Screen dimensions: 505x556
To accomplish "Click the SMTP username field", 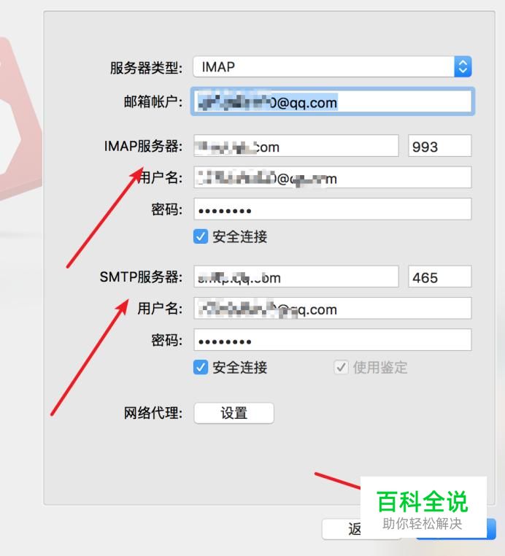I will (333, 308).
